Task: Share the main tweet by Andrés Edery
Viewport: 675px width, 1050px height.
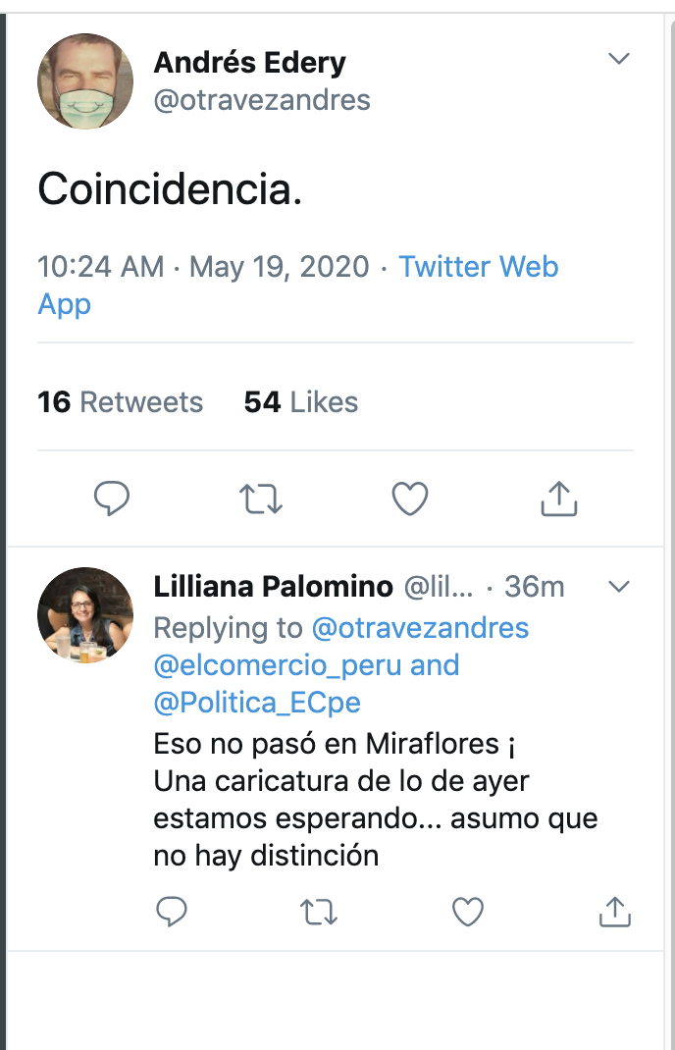Action: click(x=559, y=499)
